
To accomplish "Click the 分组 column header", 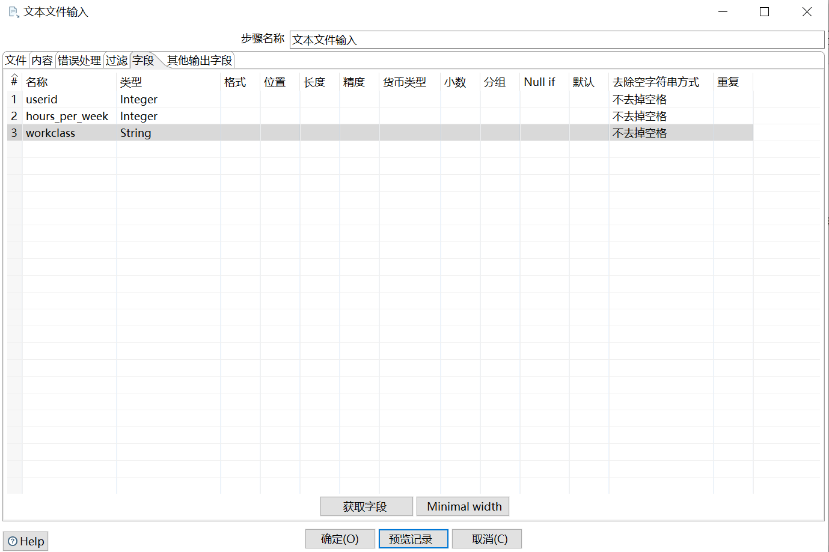I will (500, 82).
